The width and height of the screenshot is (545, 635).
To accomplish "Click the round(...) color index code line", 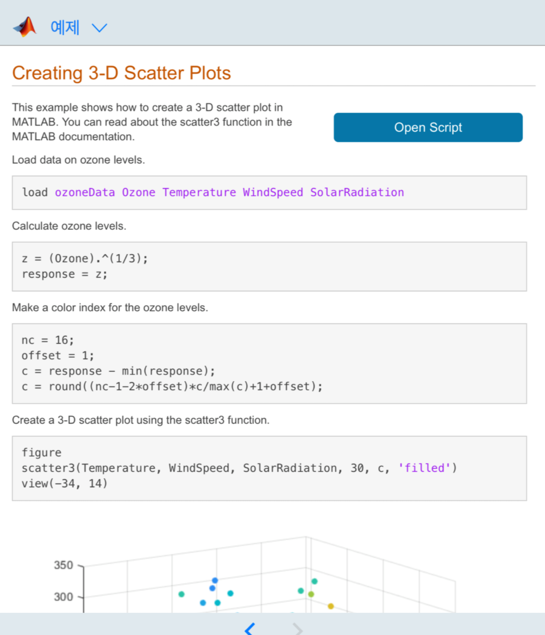I will [x=172, y=387].
